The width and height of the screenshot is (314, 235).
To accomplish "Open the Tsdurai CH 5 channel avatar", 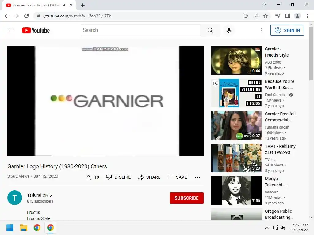I will click(15, 198).
